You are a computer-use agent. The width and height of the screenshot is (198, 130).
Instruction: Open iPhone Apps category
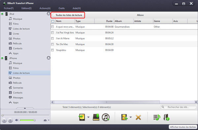[x=14, y=102]
